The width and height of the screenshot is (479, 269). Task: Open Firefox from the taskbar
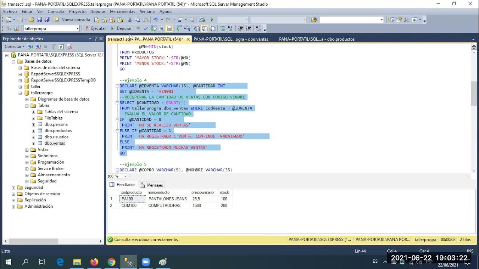point(94,262)
